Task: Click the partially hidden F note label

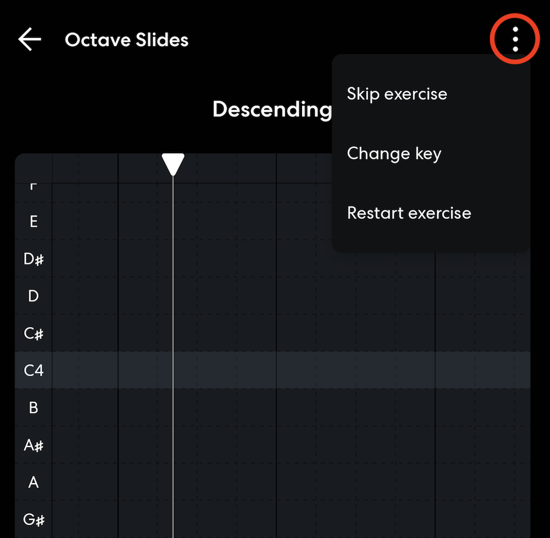Action: coord(33,186)
